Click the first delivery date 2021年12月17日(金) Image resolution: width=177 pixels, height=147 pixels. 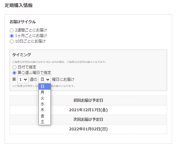coord(88,110)
